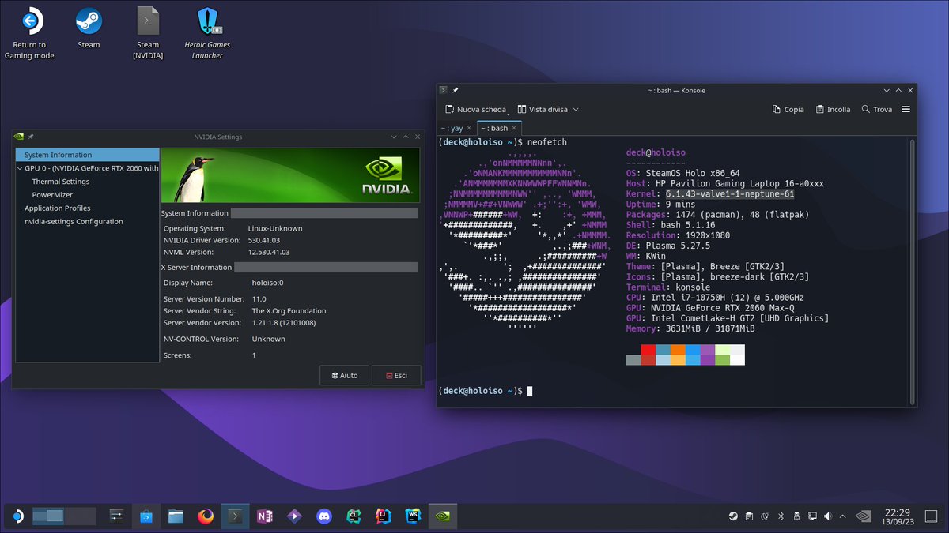The width and height of the screenshot is (949, 533).
Task: Open the purple OneNote taskbar icon
Action: coord(265,516)
